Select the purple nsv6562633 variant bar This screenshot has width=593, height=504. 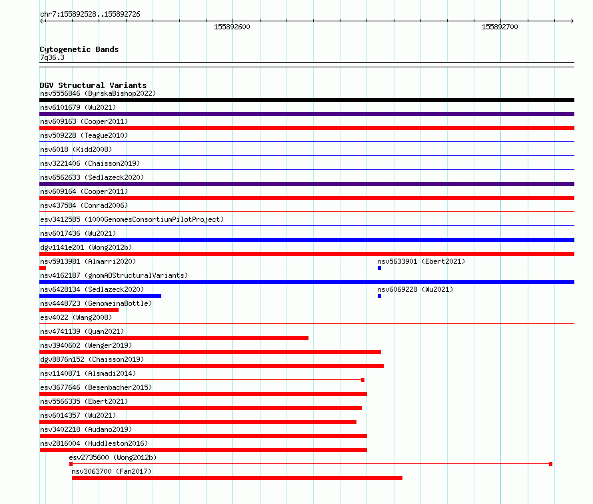[x=306, y=184]
